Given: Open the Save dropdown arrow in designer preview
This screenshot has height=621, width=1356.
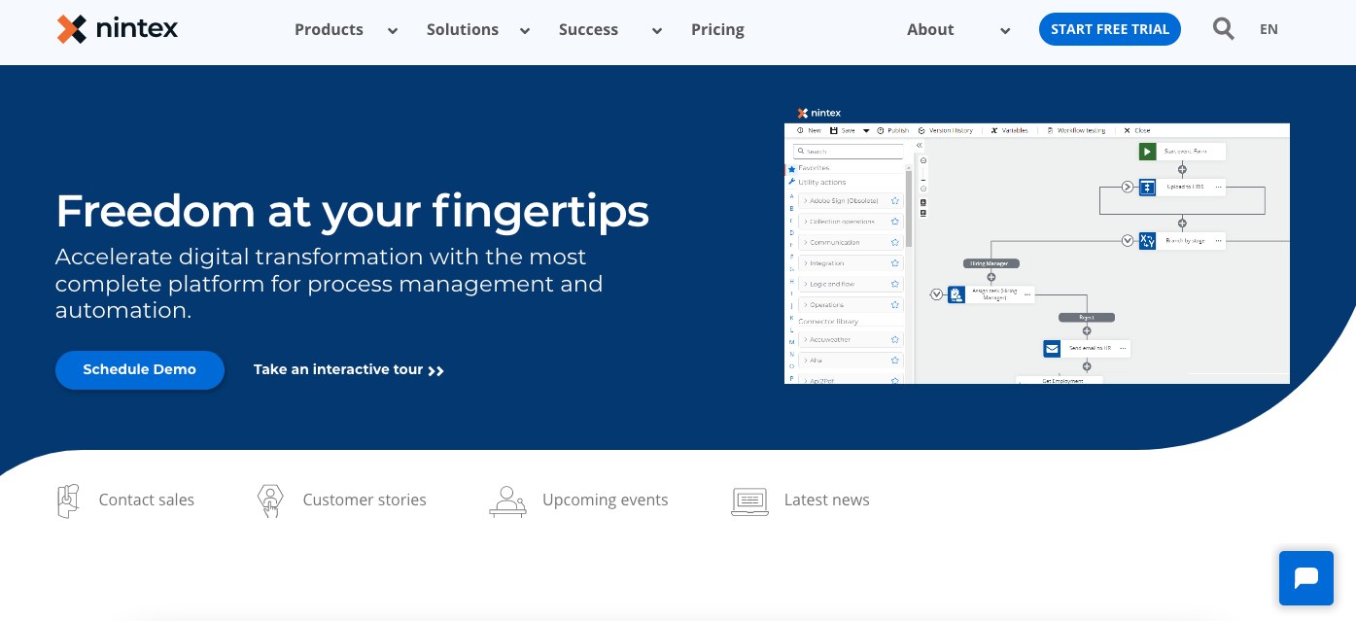Looking at the screenshot, I should pos(866,130).
